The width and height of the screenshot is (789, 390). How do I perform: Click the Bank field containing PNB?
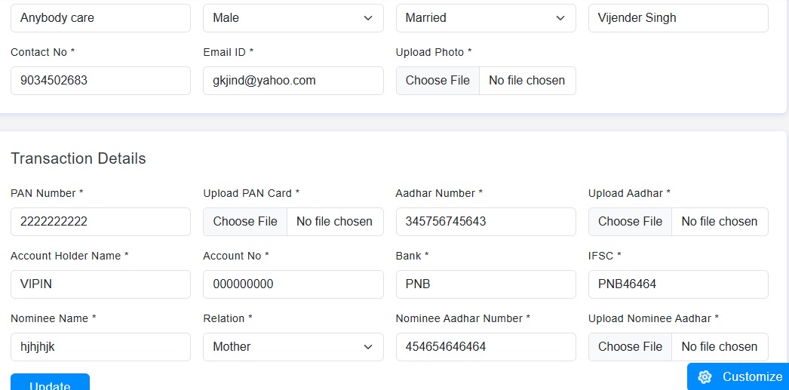(485, 284)
